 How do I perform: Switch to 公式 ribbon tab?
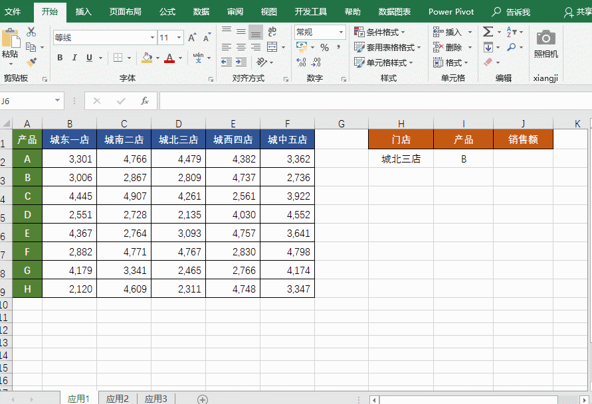click(x=167, y=12)
